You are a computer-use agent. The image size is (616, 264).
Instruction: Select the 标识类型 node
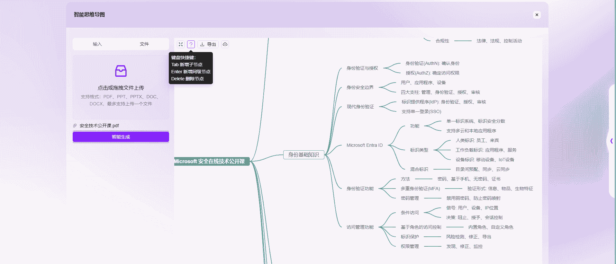419,150
